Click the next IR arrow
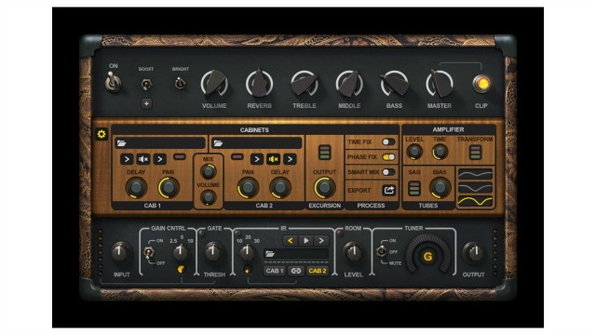Screen dimensions: 596x335 (321, 240)
